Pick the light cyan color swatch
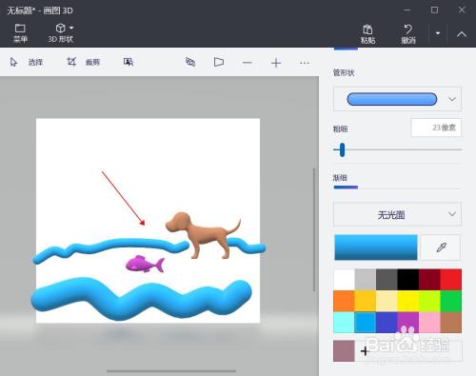Viewport: 476px width, 376px height. point(344,322)
